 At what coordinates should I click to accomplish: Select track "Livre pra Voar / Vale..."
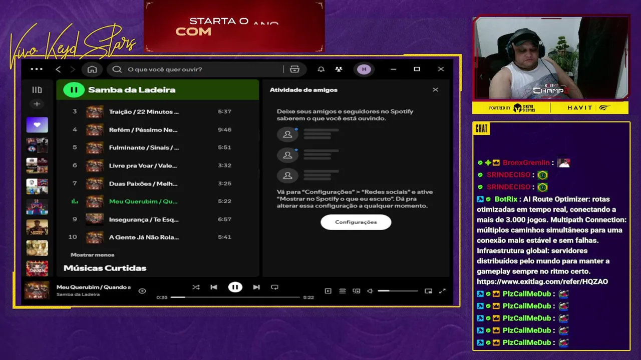[x=158, y=165]
